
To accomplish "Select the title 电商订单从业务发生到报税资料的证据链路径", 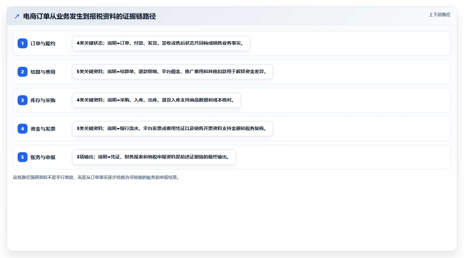I will tap(90, 17).
